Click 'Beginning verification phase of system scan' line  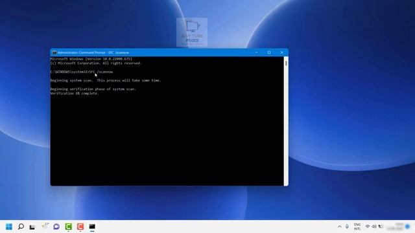click(93, 89)
